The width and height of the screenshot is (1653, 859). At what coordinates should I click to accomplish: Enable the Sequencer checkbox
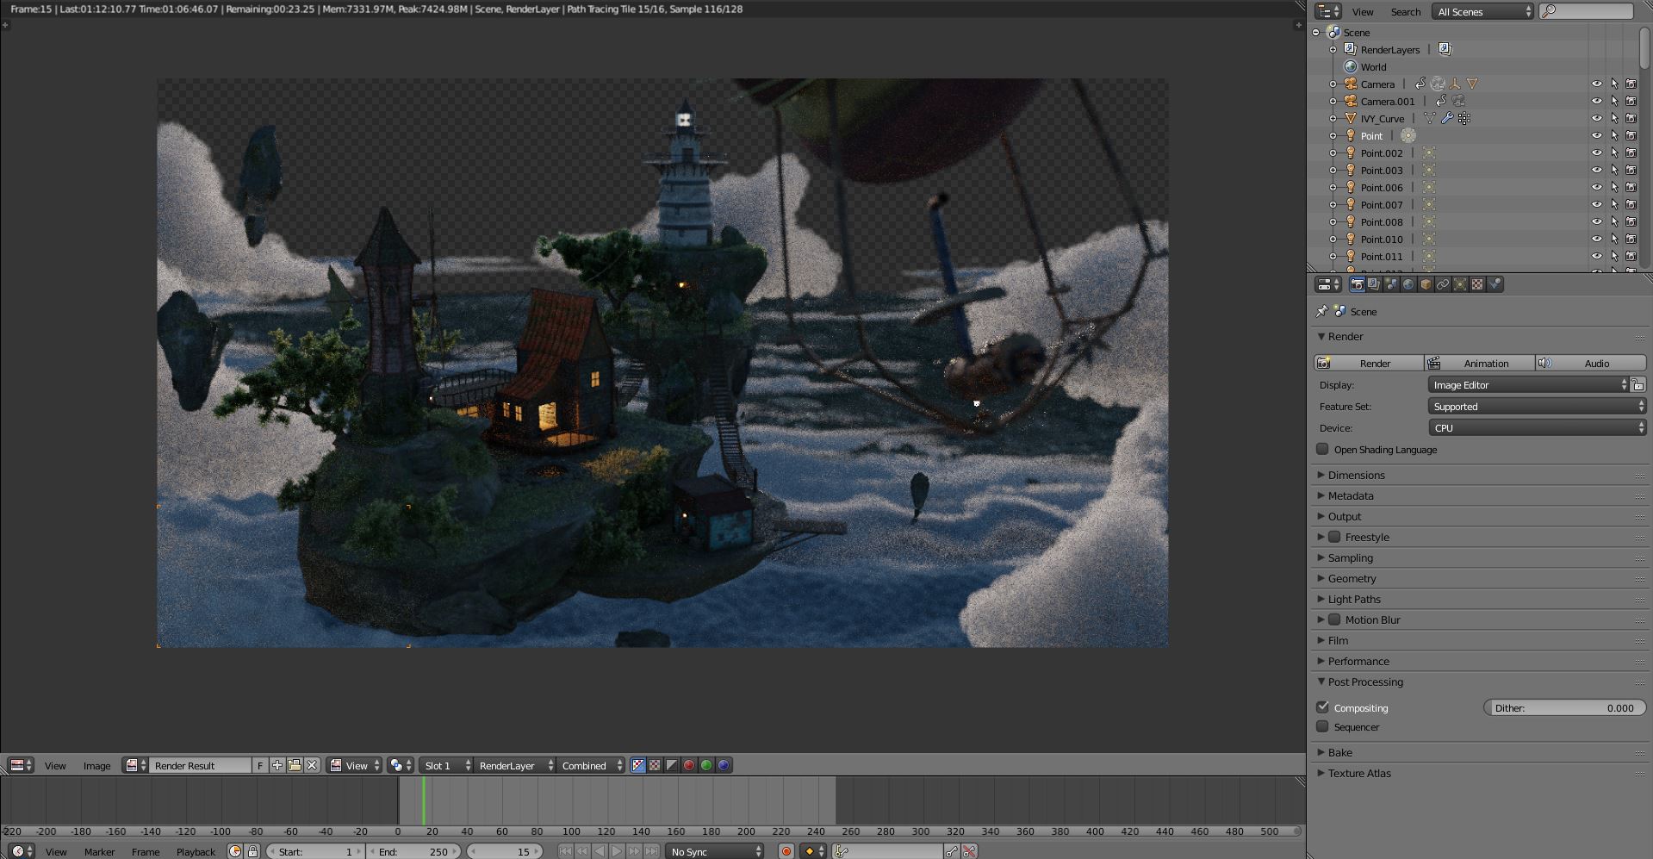pos(1323,726)
